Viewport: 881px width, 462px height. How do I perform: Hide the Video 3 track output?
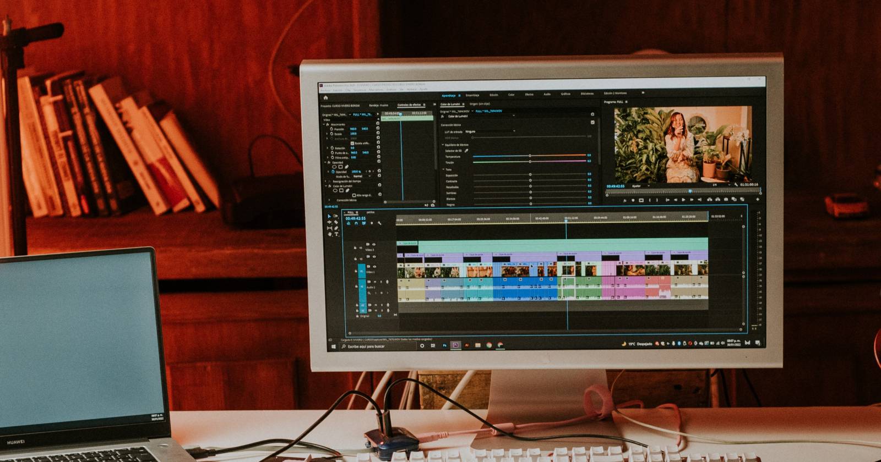click(374, 245)
